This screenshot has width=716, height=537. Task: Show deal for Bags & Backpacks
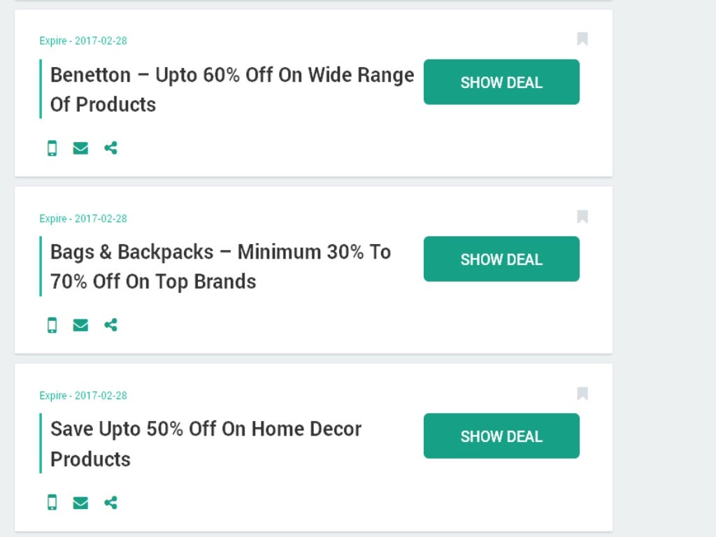[x=501, y=259]
